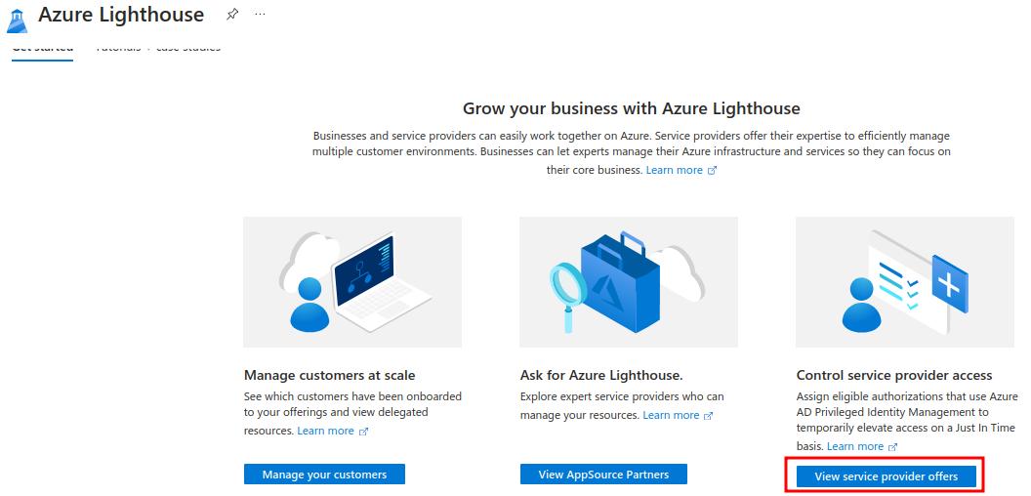1031x496 pixels.
Task: Open View service provider offers
Action: [x=886, y=476]
